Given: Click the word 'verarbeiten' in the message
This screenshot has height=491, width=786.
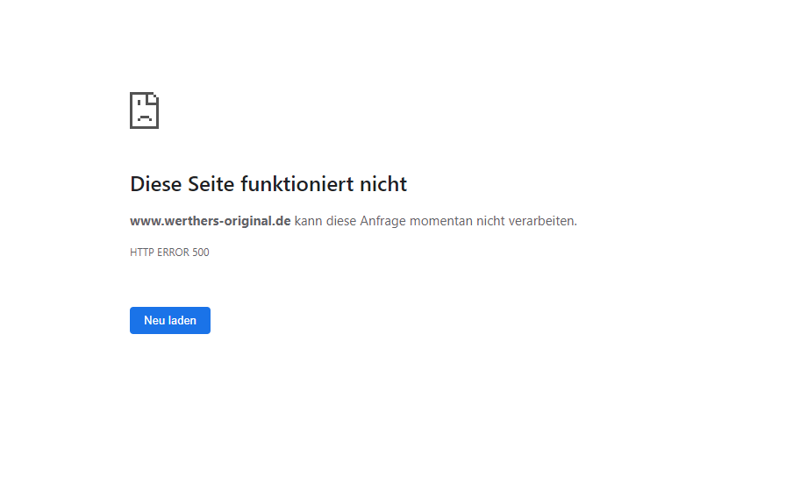Looking at the screenshot, I should pos(542,221).
